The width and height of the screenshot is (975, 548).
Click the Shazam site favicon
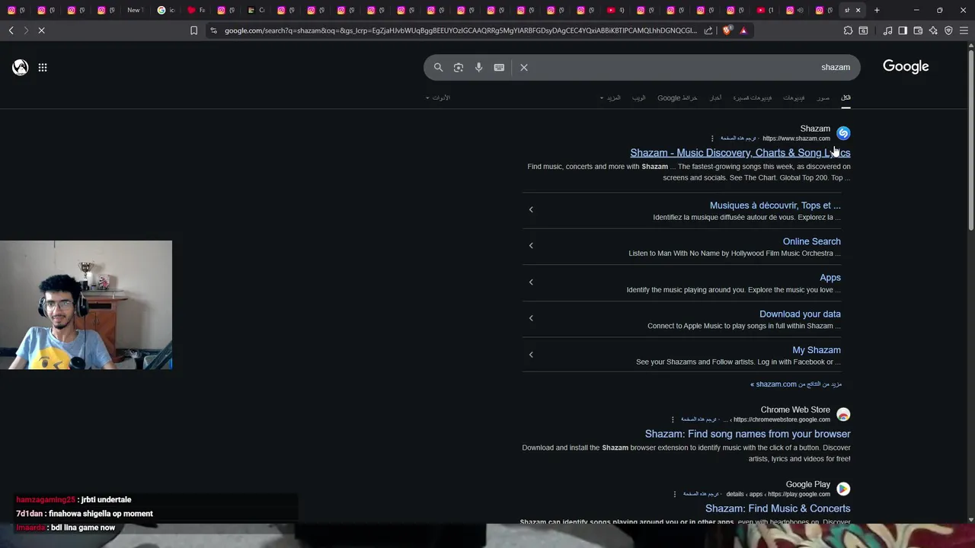(843, 133)
